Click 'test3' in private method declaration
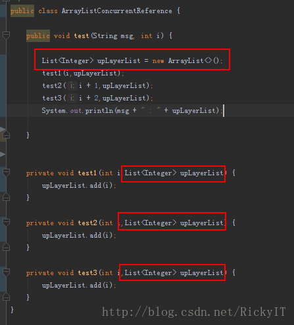294x325 pixels. 87,273
